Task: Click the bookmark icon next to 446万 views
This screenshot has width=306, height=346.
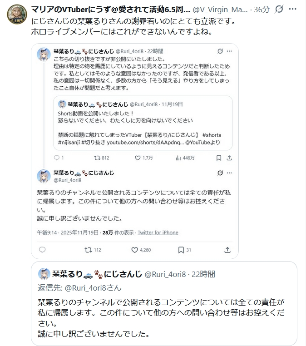Action: [x=219, y=158]
